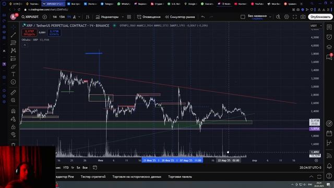Toggle the chart layout select square
Image resolution: width=334 pixels, height=188 pixels.
pyautogui.click(x=243, y=17)
